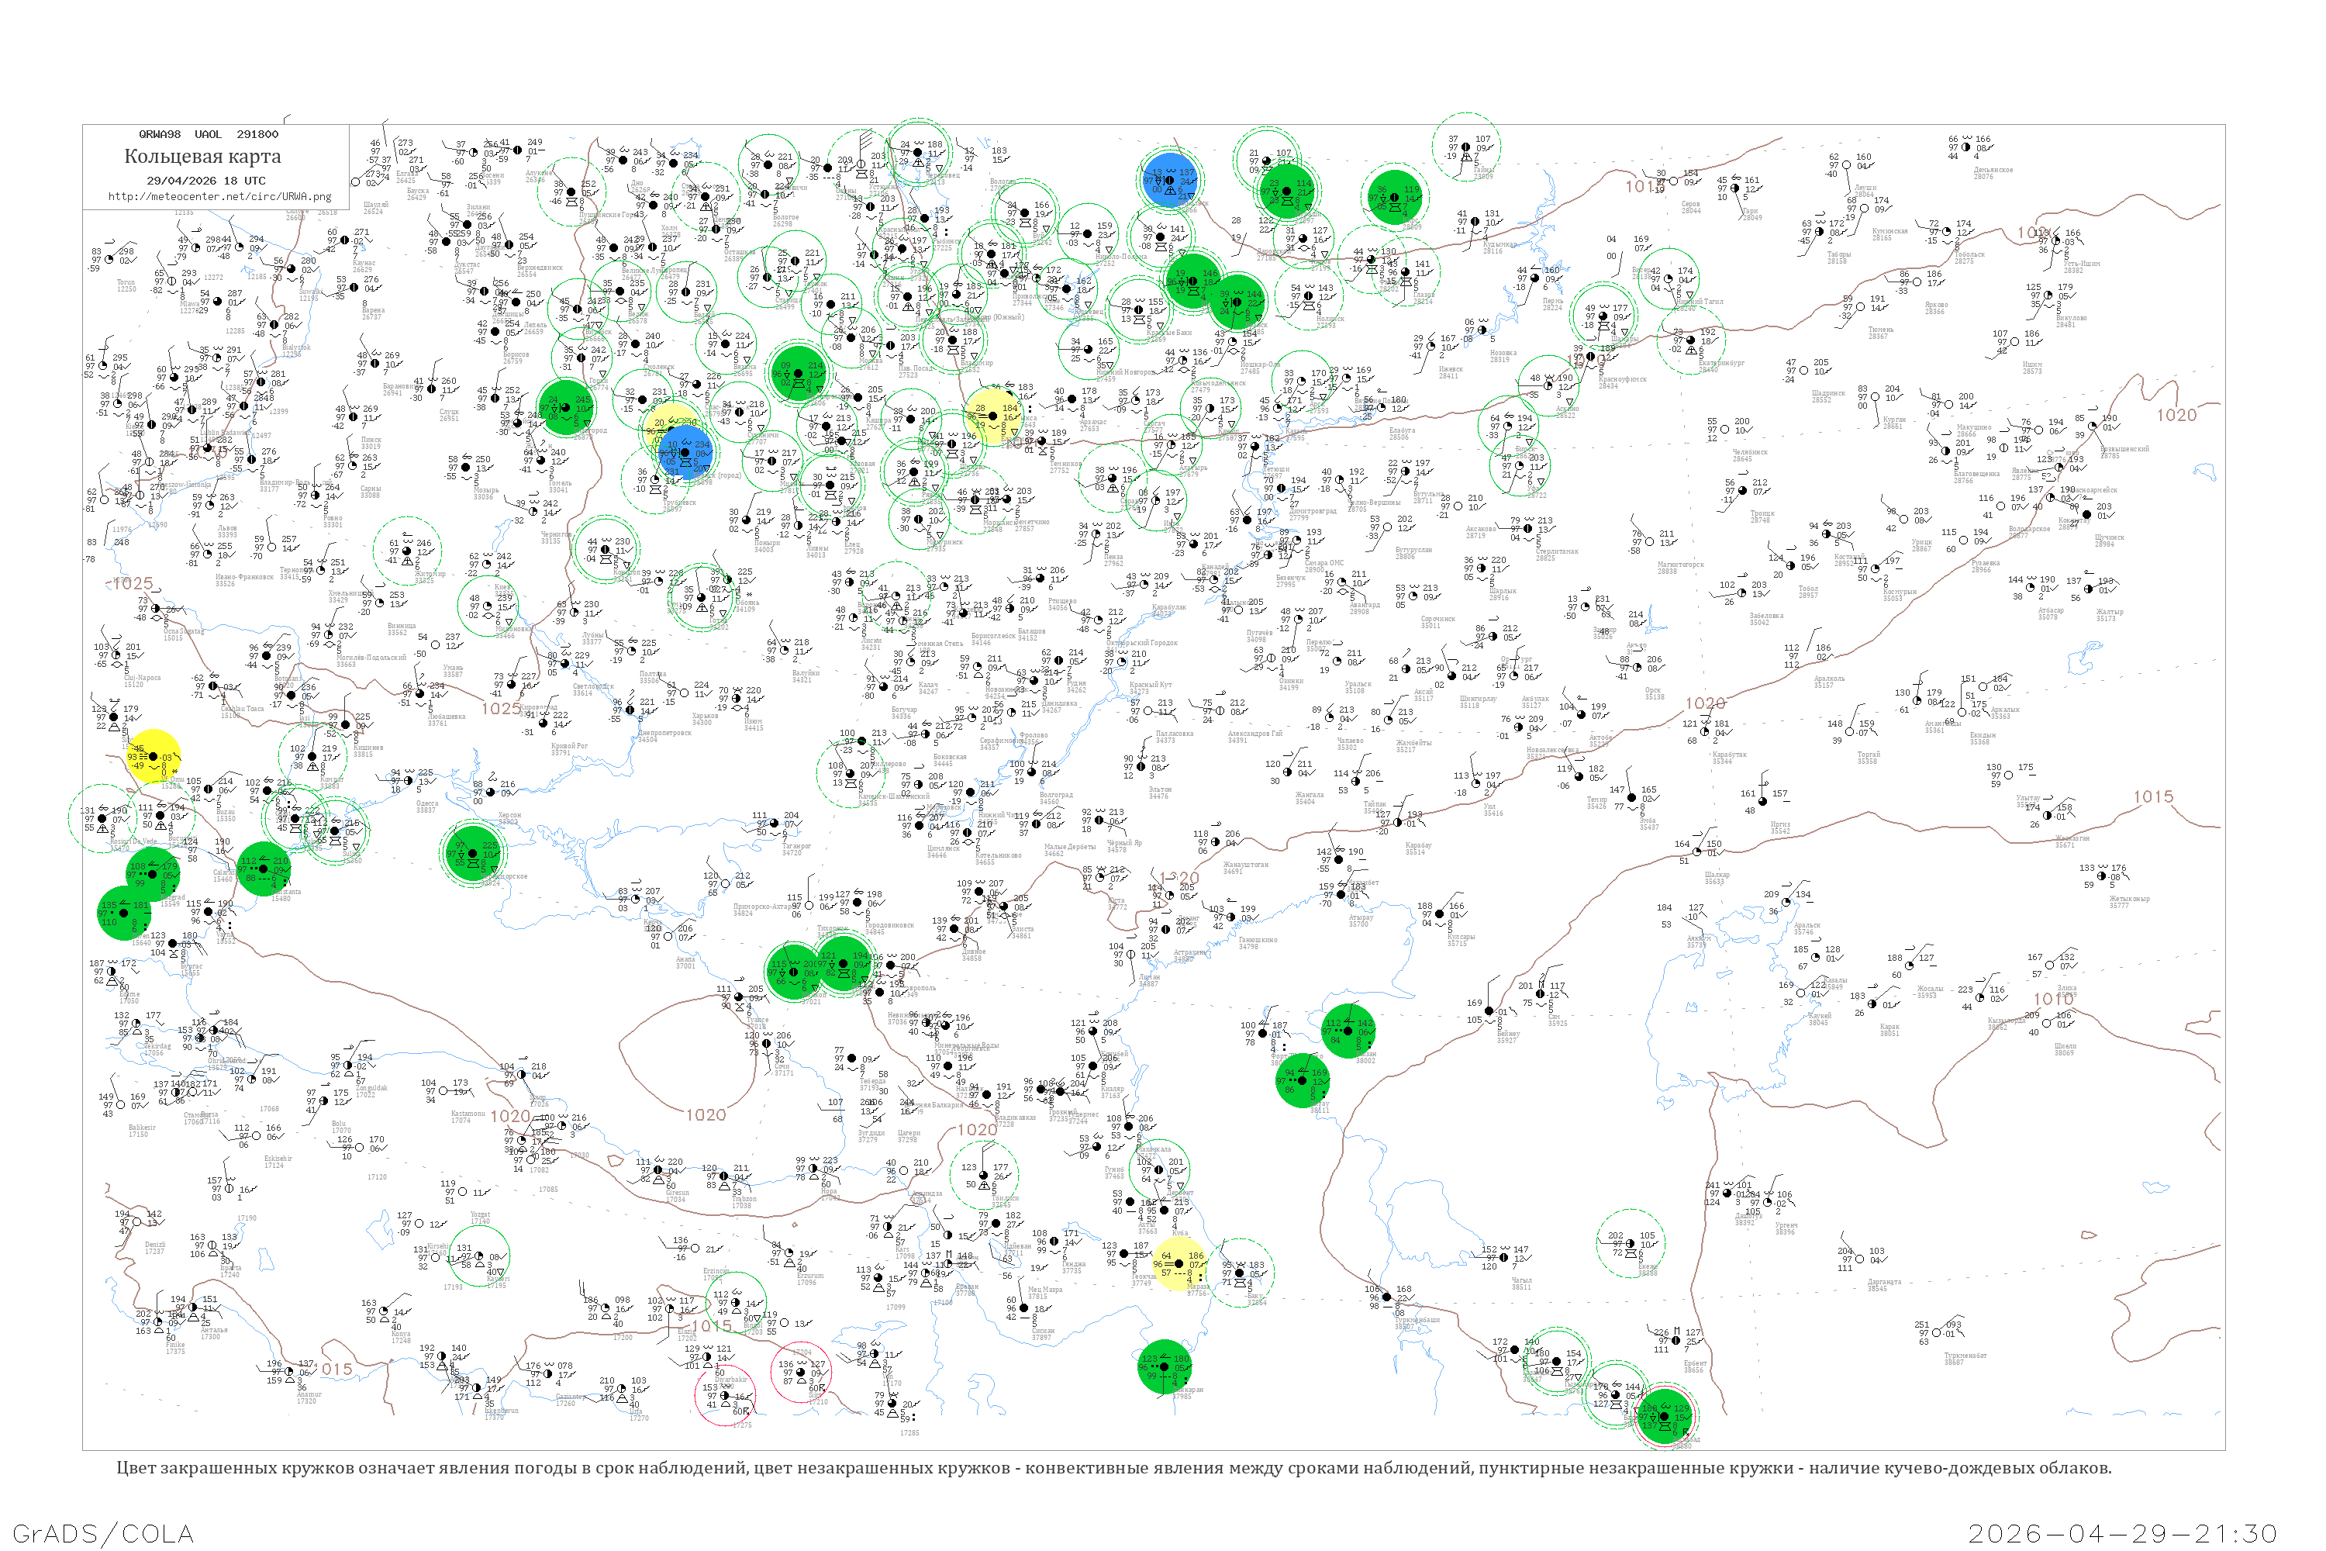2326x1551 pixels.
Task: Click the Днепропетровск station name label
Action: point(664,733)
